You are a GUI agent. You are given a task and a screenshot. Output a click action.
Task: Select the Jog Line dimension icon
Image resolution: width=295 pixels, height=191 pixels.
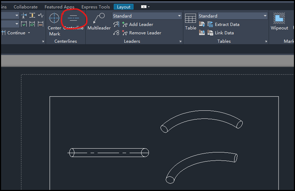point(41,15)
